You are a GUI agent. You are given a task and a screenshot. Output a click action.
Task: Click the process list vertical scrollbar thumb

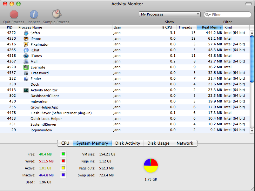pos(252,59)
